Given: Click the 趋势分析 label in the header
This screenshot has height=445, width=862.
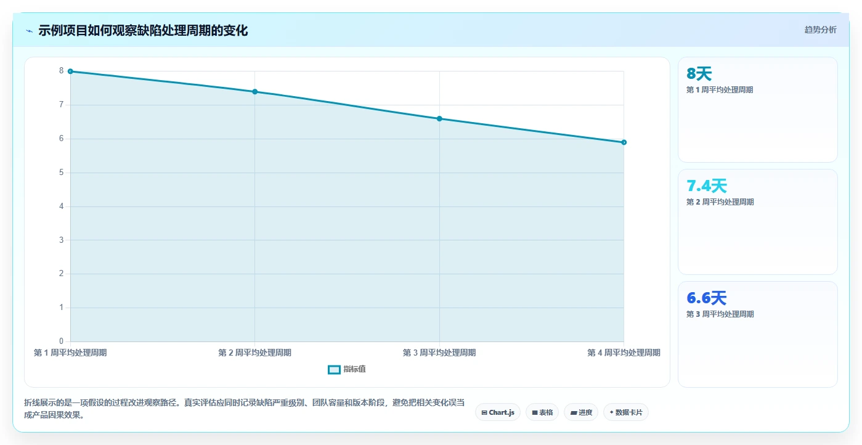Looking at the screenshot, I should [x=820, y=30].
